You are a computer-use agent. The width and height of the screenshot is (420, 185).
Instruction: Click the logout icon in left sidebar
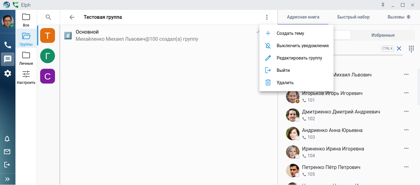tap(7, 165)
